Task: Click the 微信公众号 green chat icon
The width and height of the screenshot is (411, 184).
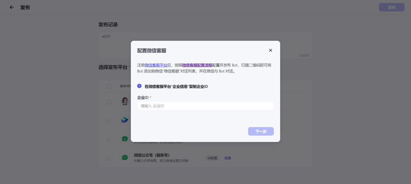Action: [x=125, y=157]
